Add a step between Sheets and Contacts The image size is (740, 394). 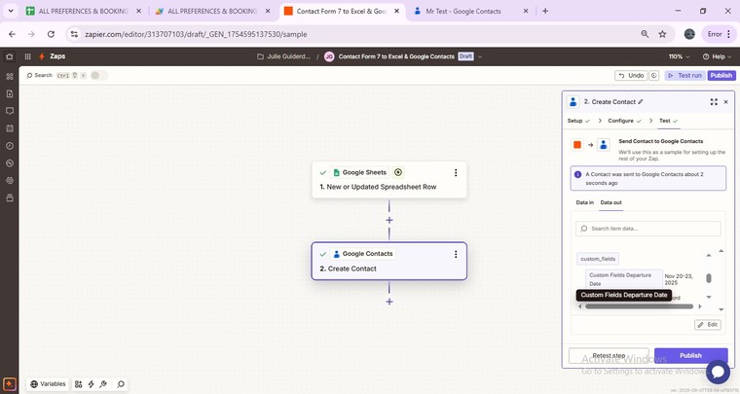coord(389,220)
